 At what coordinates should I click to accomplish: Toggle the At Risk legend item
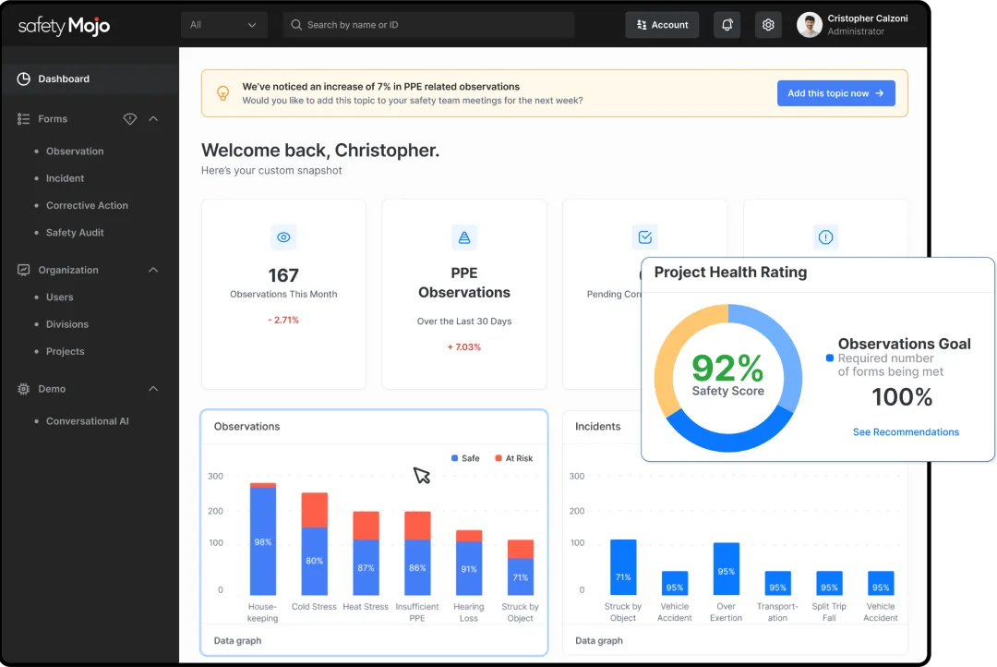514,458
